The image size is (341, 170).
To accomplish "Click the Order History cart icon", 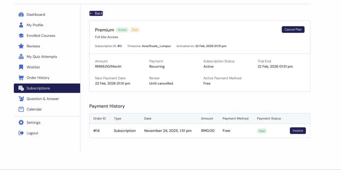I will pos(21,78).
